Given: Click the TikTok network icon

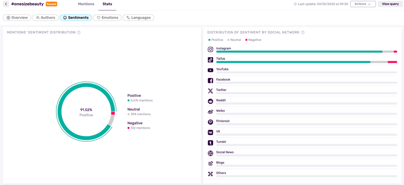Looking at the screenshot, I should pos(211,60).
